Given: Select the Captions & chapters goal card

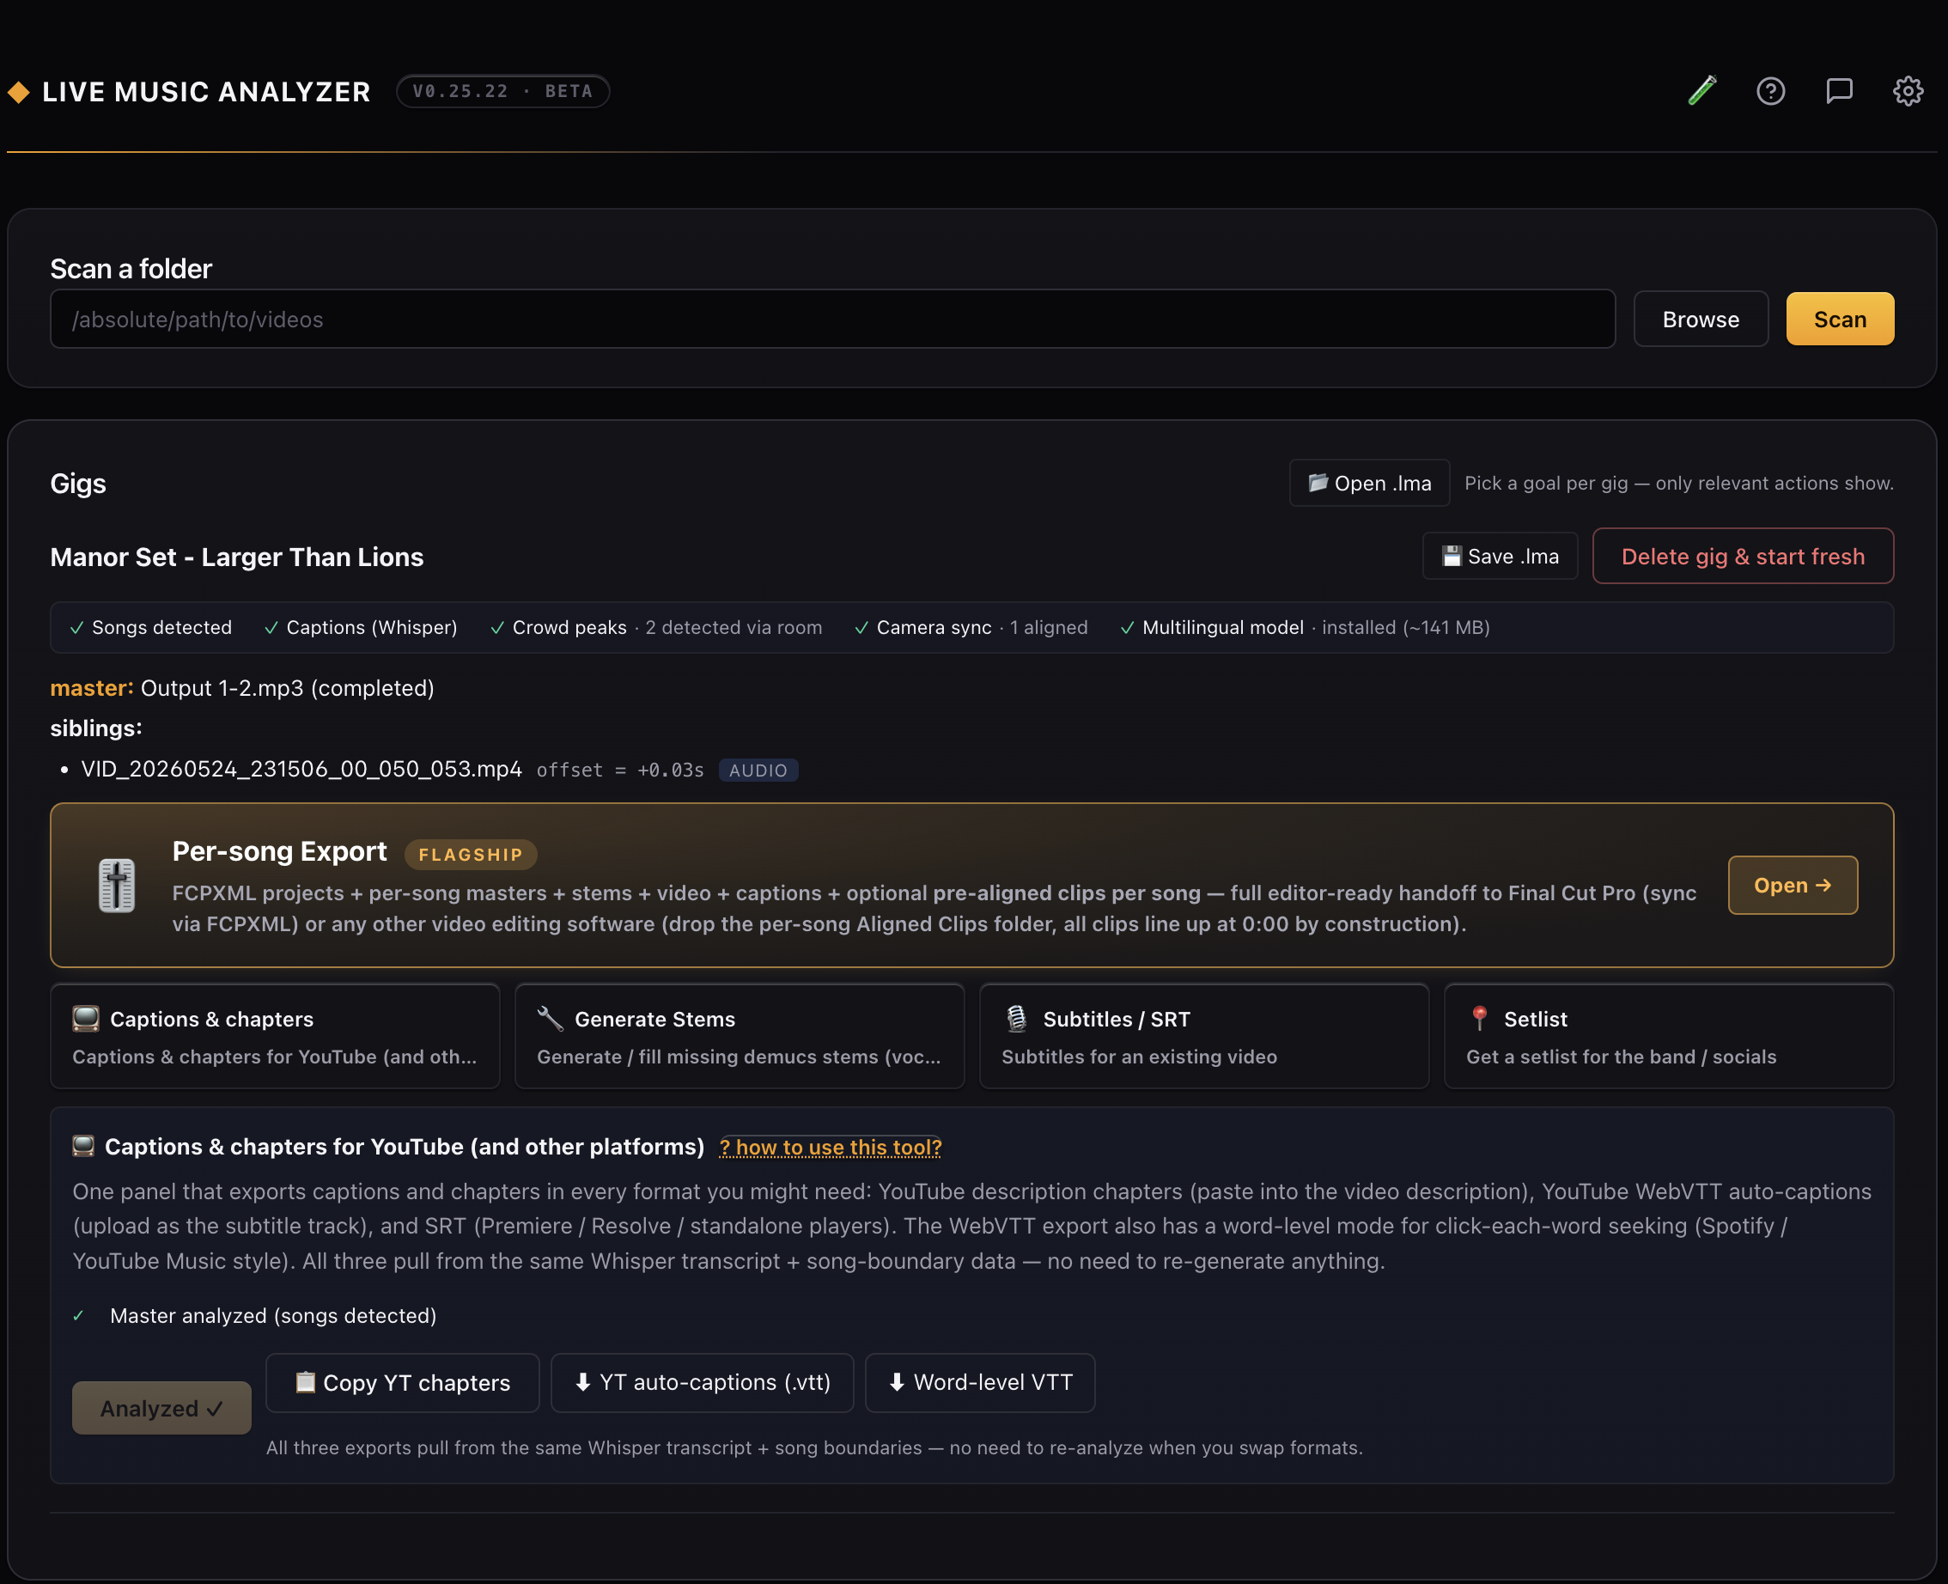Looking at the screenshot, I should (275, 1036).
